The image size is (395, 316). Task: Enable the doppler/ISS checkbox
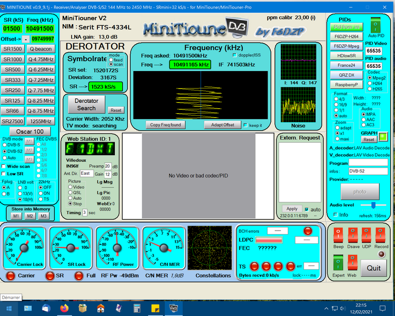click(234, 55)
